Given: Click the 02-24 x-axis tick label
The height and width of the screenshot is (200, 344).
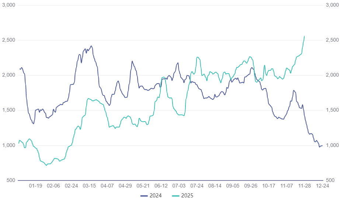Looking at the screenshot, I should click(x=72, y=186).
